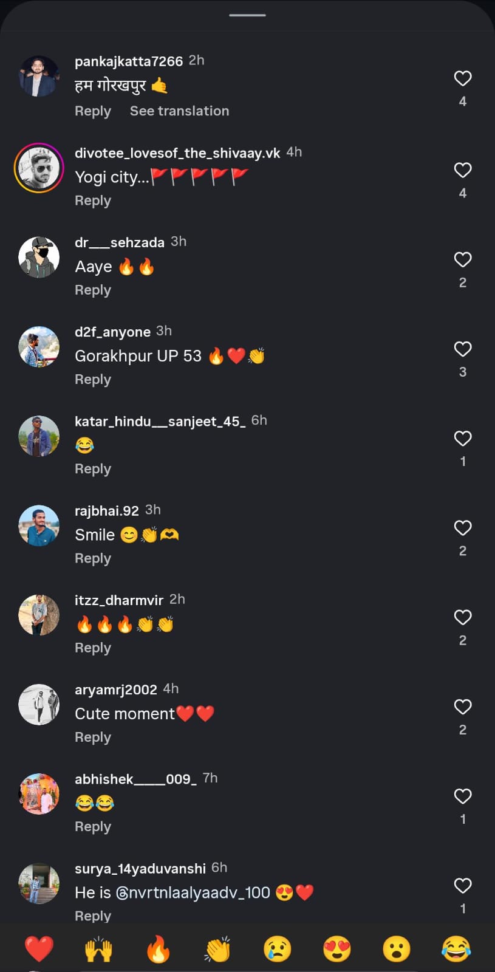Tap the surprised face quick reaction emoji
The width and height of the screenshot is (495, 972).
point(396,949)
